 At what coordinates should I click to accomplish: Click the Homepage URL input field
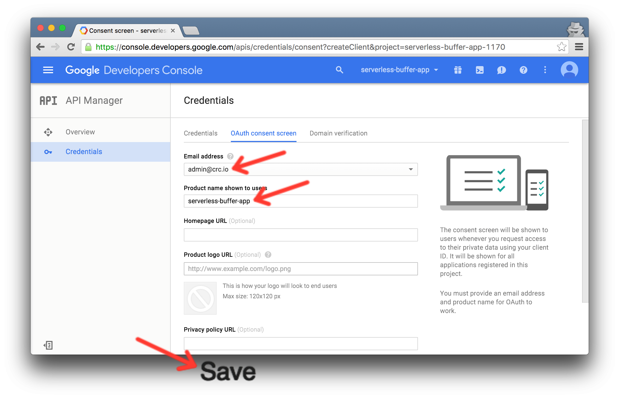click(301, 235)
